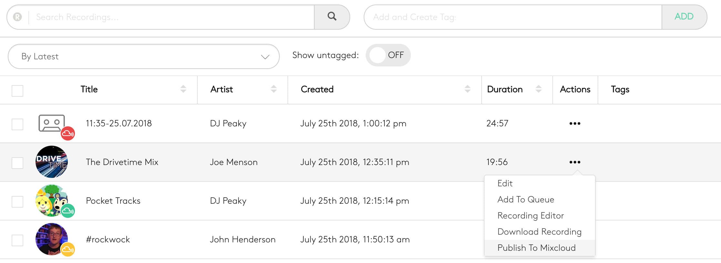This screenshot has width=721, height=263.
Task: Click the yellow Mixcloud badge on #rockwock
Action: tap(68, 249)
